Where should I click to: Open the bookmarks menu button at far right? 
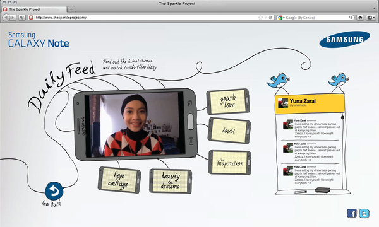(x=371, y=18)
